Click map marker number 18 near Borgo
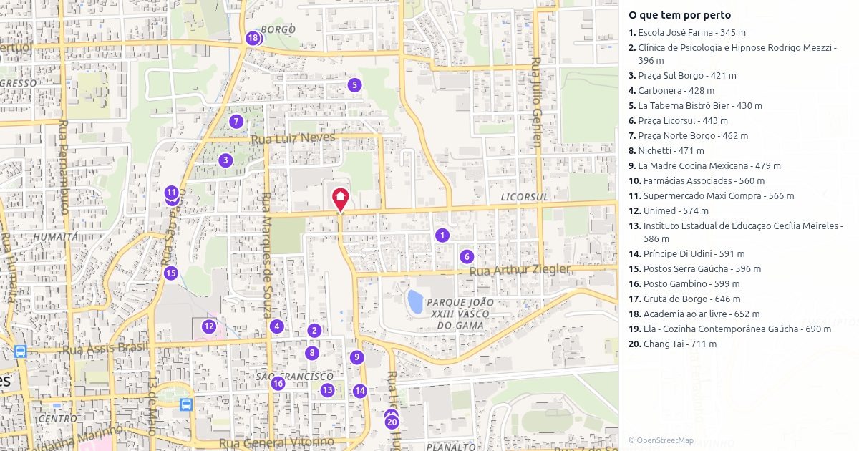The image size is (859, 451). pos(252,38)
